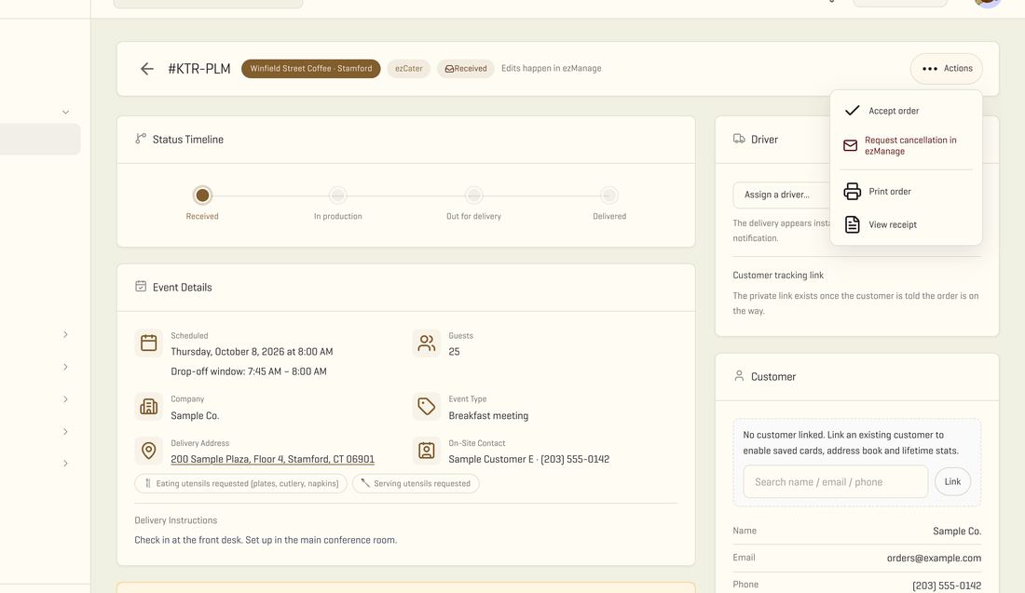Select the Received timeline step marker
The image size is (1025, 593).
(x=202, y=195)
